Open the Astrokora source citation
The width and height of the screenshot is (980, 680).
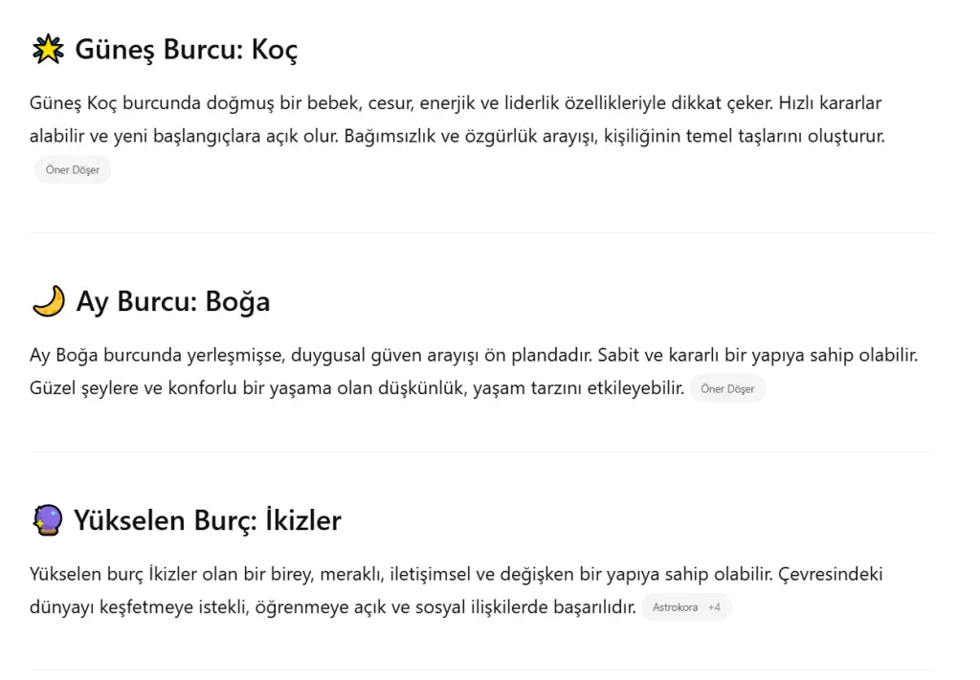(x=675, y=607)
